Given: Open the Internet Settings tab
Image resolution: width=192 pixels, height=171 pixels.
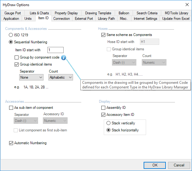Looking at the screenshot, I should click(x=145, y=19).
